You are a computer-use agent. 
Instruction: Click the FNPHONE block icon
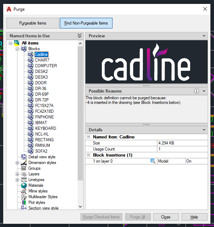[31, 117]
